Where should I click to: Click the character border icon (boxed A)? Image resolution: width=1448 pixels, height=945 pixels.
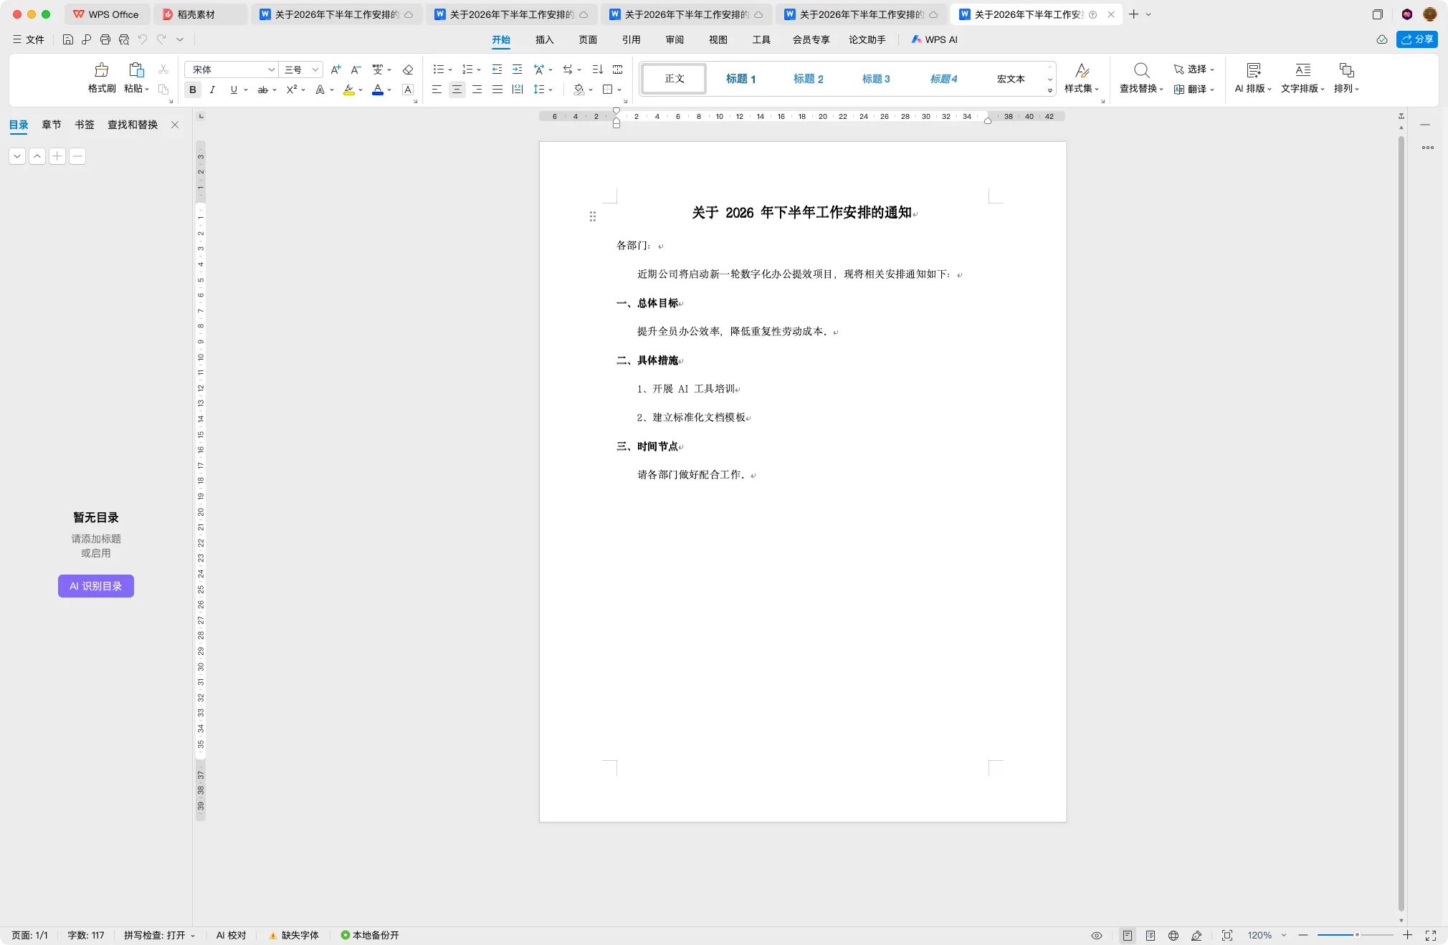point(408,90)
